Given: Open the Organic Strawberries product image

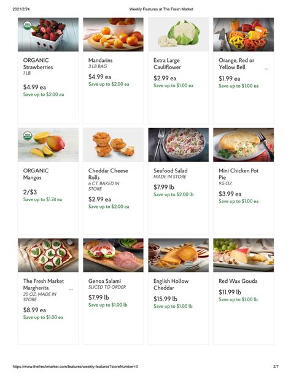Looking at the screenshot, I should [x=48, y=34].
